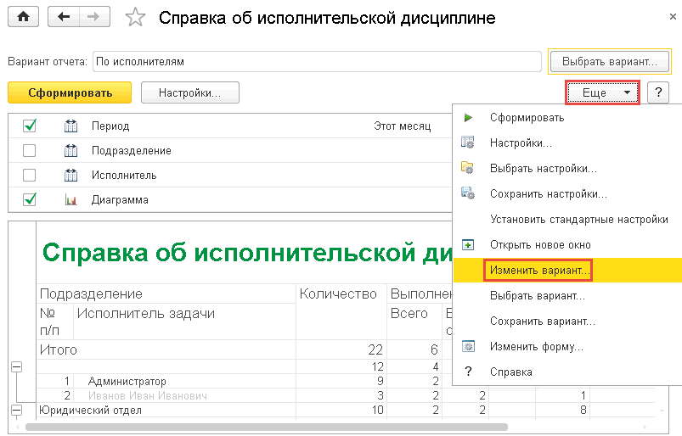Uncheck the Период checkbox
Screen dimensions: 682x436
tap(29, 126)
